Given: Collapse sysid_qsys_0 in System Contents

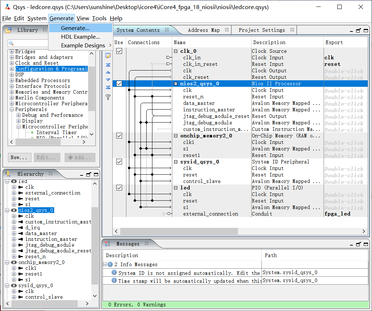Looking at the screenshot, I should [176, 162].
